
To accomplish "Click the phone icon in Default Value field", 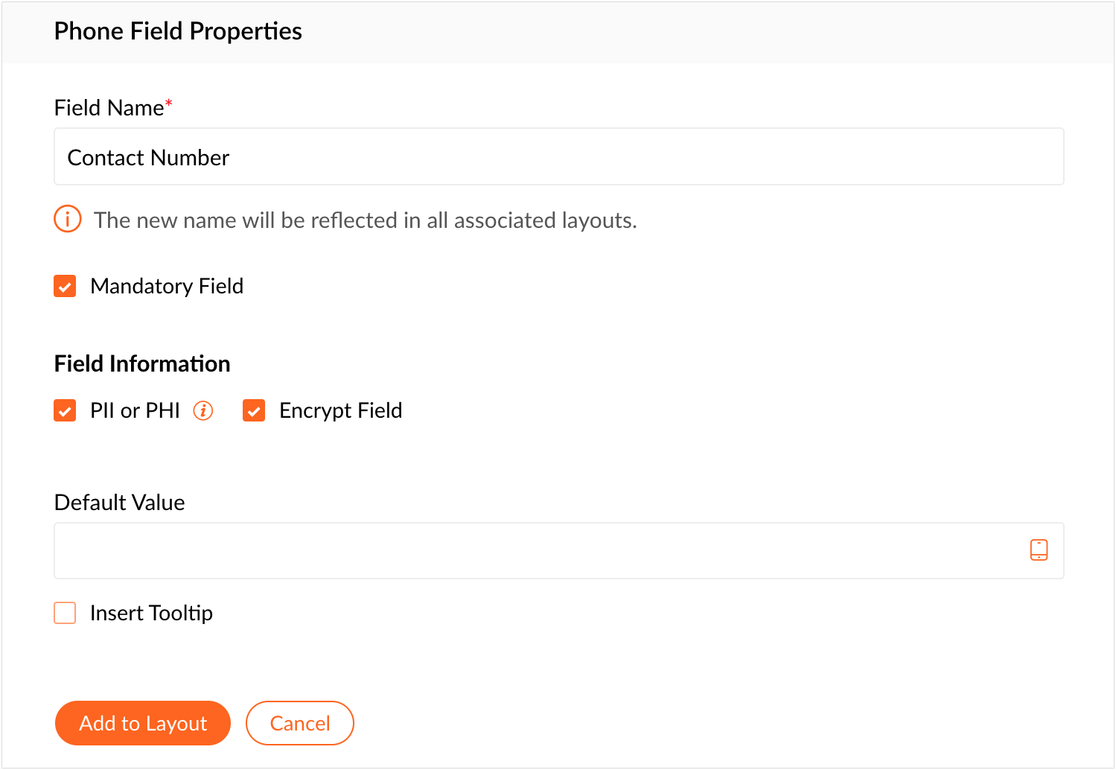I will (1039, 550).
